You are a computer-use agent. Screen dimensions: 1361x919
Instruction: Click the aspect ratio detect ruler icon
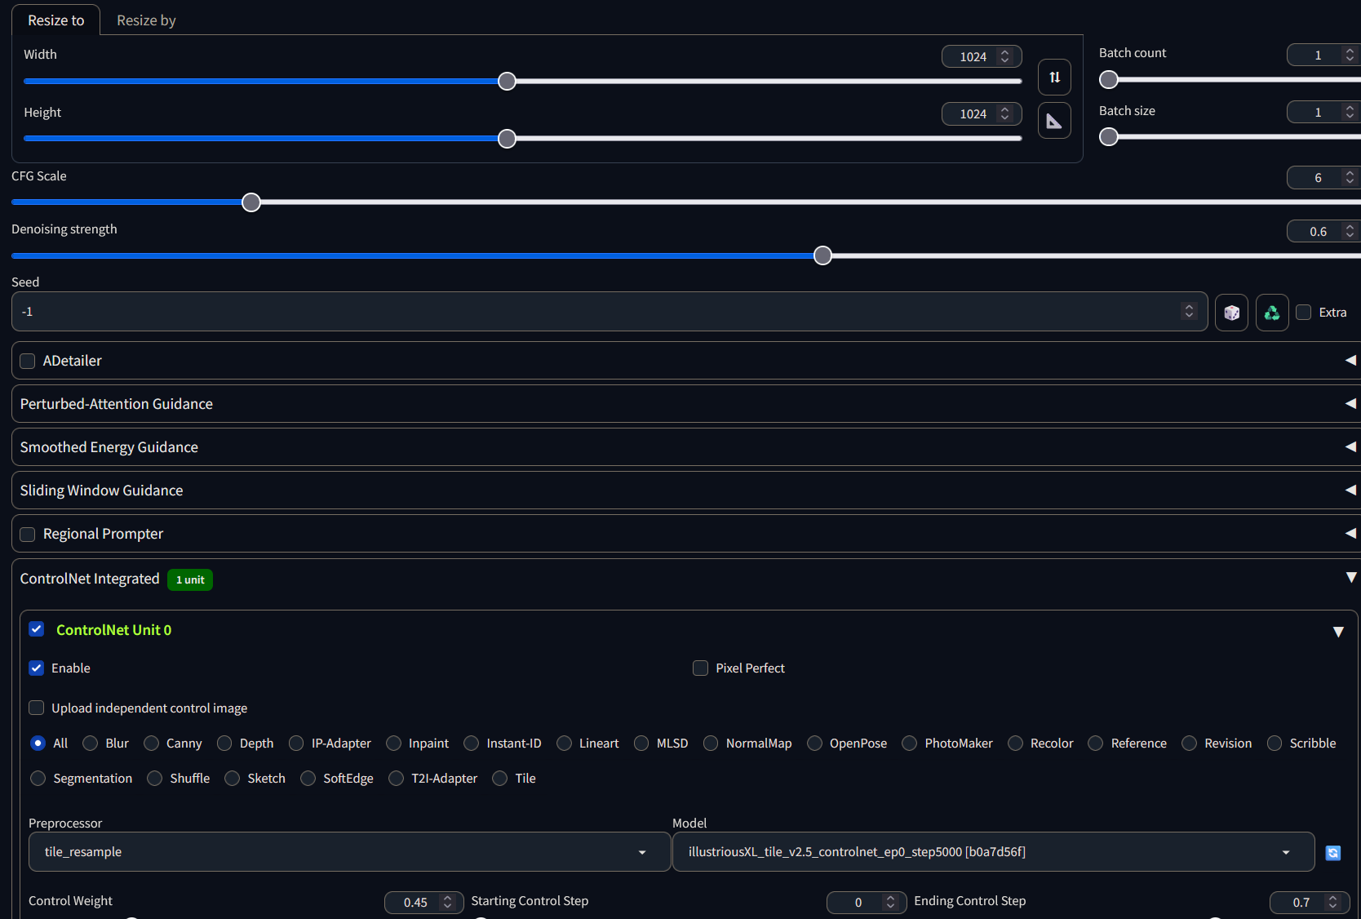(x=1054, y=121)
